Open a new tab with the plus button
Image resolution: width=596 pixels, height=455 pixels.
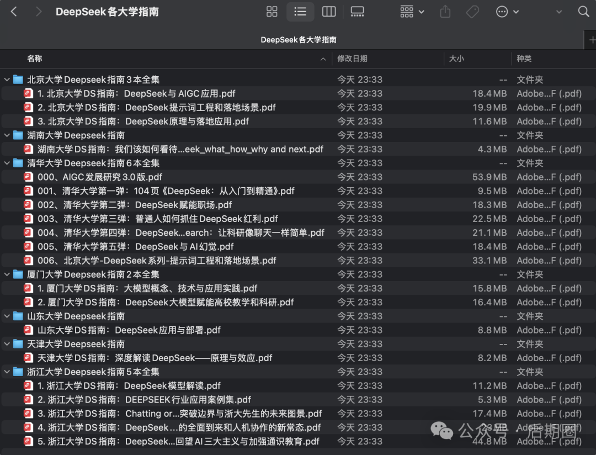[592, 39]
